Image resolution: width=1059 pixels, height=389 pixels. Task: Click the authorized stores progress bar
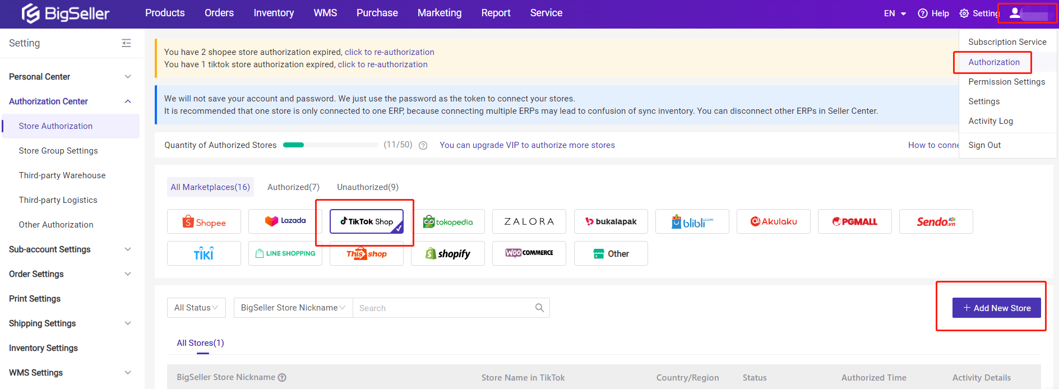(x=331, y=145)
